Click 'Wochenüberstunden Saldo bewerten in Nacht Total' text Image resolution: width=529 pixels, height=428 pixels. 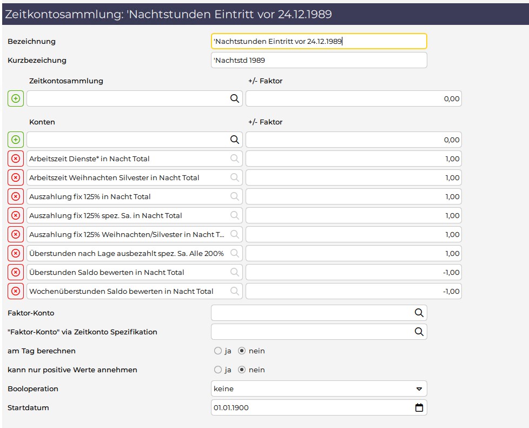121,291
